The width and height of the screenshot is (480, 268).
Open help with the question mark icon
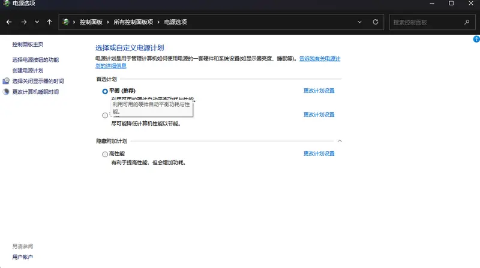click(476, 39)
